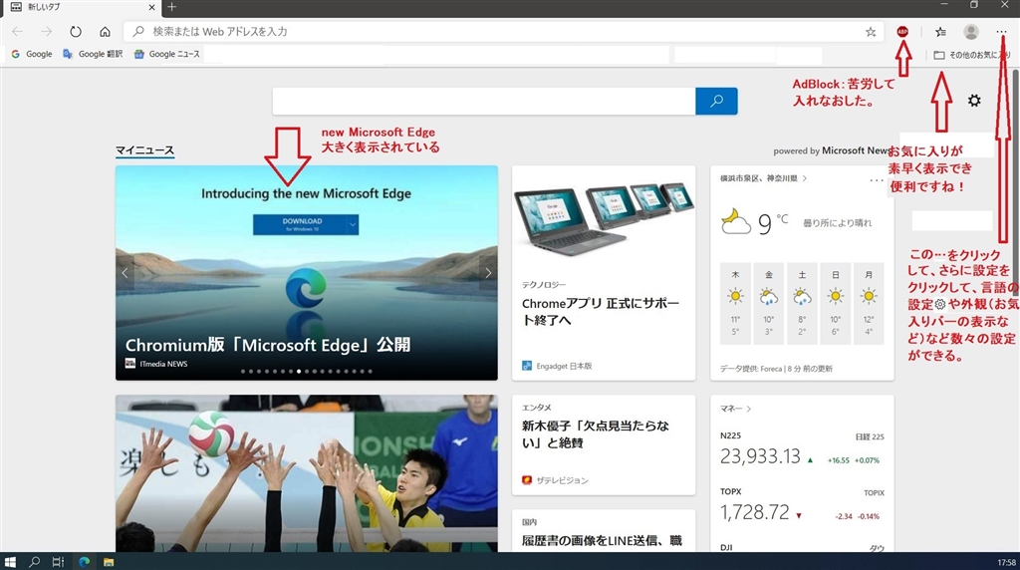Select the 新しいタブ browser tab
The width and height of the screenshot is (1020, 570).
pos(81,8)
